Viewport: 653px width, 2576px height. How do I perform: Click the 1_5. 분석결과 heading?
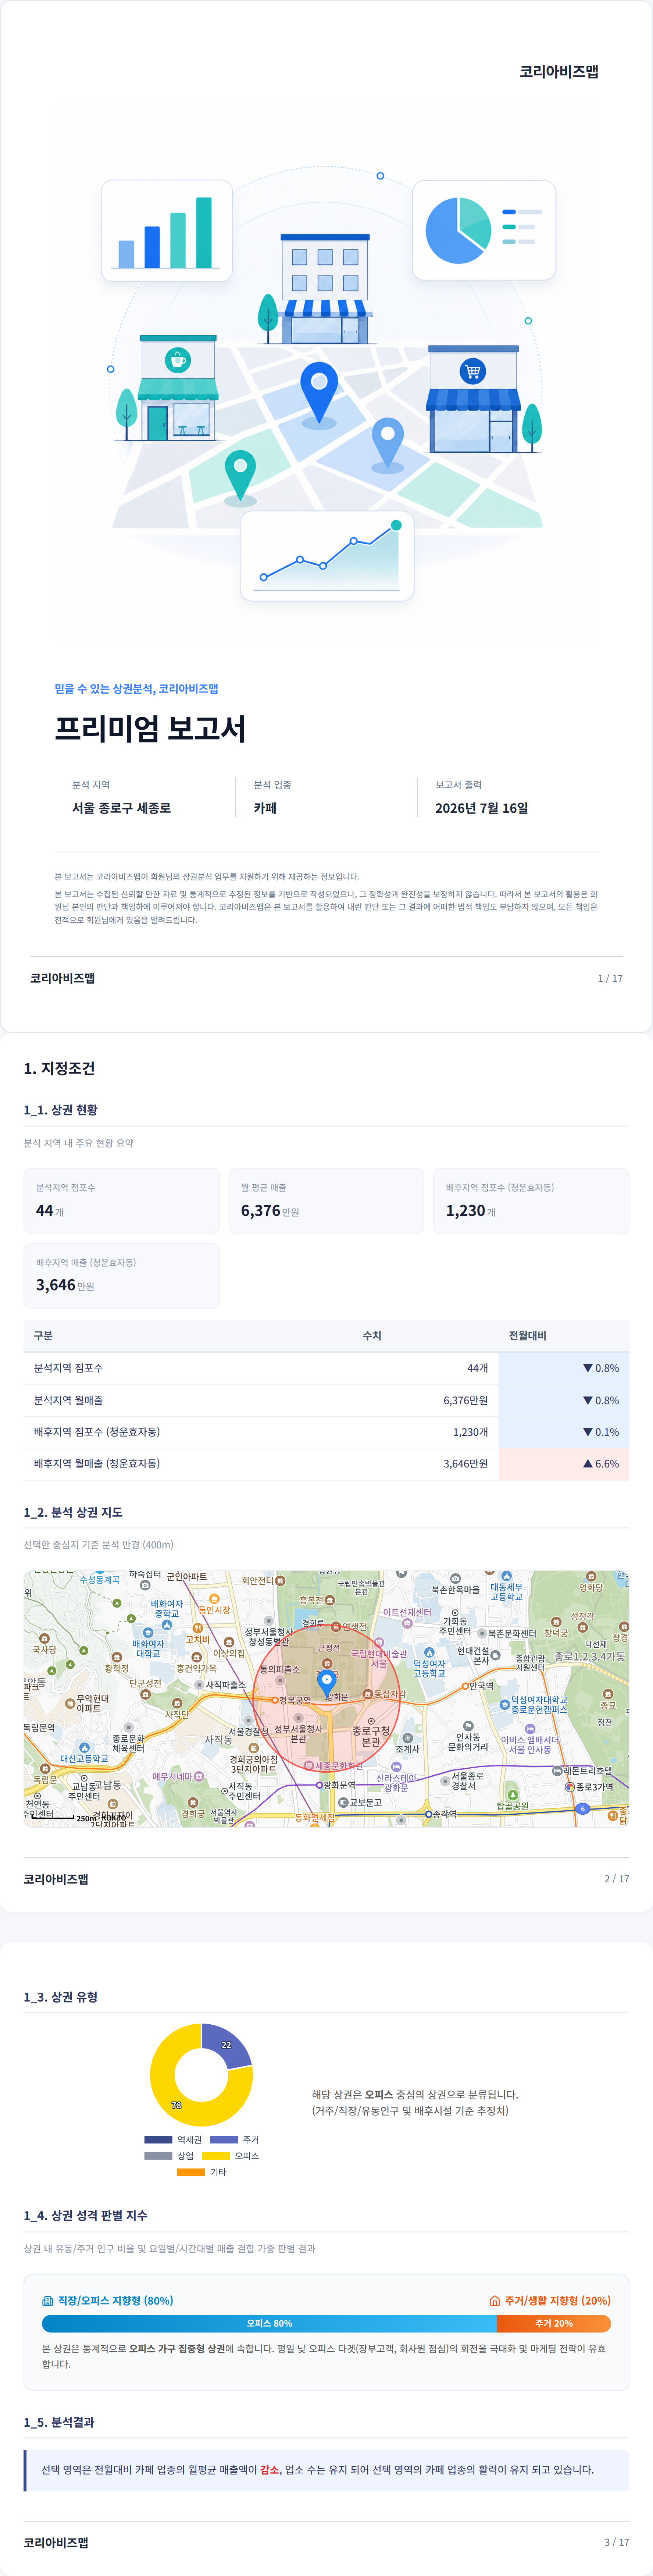tap(59, 2422)
